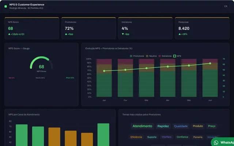234x146 pixels.
Task: Click the NPS por Canal de Atendimento title
Action: click(x=24, y=115)
